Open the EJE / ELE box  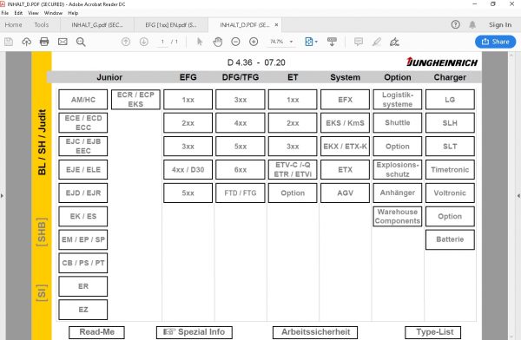[83, 169]
